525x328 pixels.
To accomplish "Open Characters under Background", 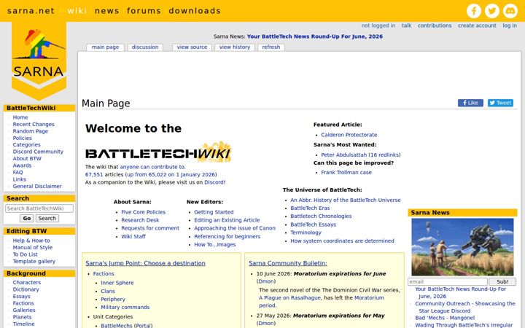I will click(x=27, y=283).
